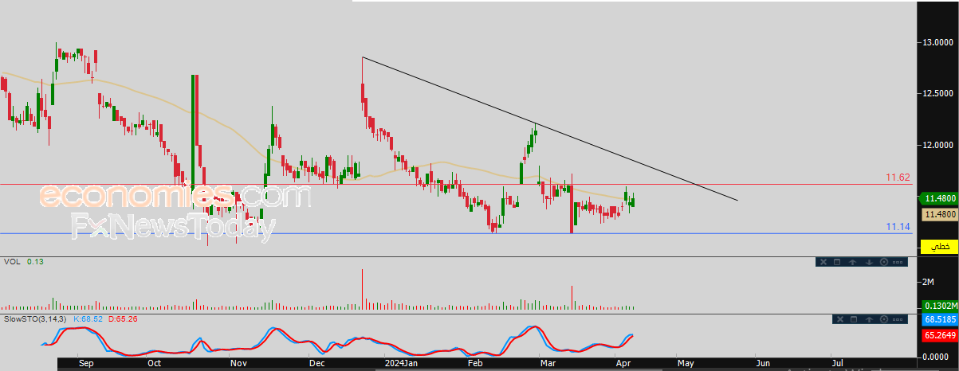Image resolution: width=959 pixels, height=371 pixels.
Task: Move the VOL panel down
Action: 868,262
